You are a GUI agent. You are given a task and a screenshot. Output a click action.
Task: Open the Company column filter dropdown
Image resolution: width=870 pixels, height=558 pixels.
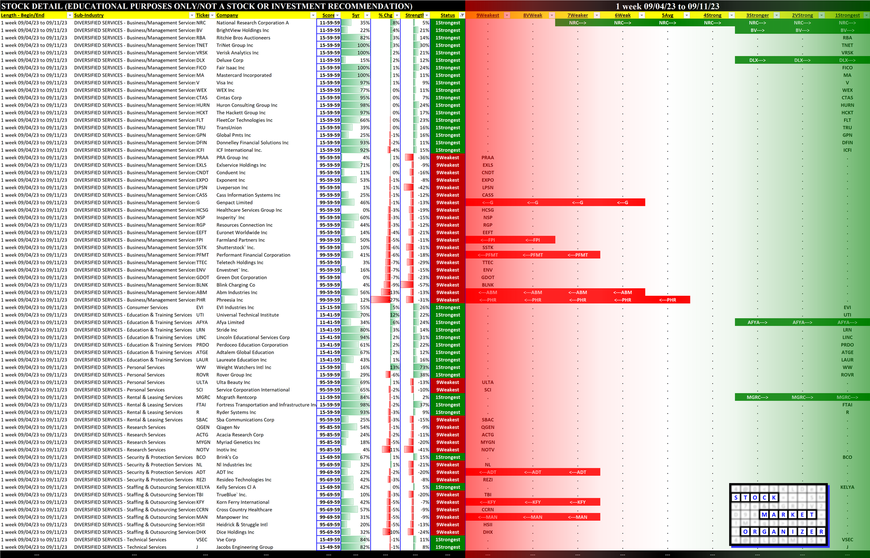tap(313, 15)
